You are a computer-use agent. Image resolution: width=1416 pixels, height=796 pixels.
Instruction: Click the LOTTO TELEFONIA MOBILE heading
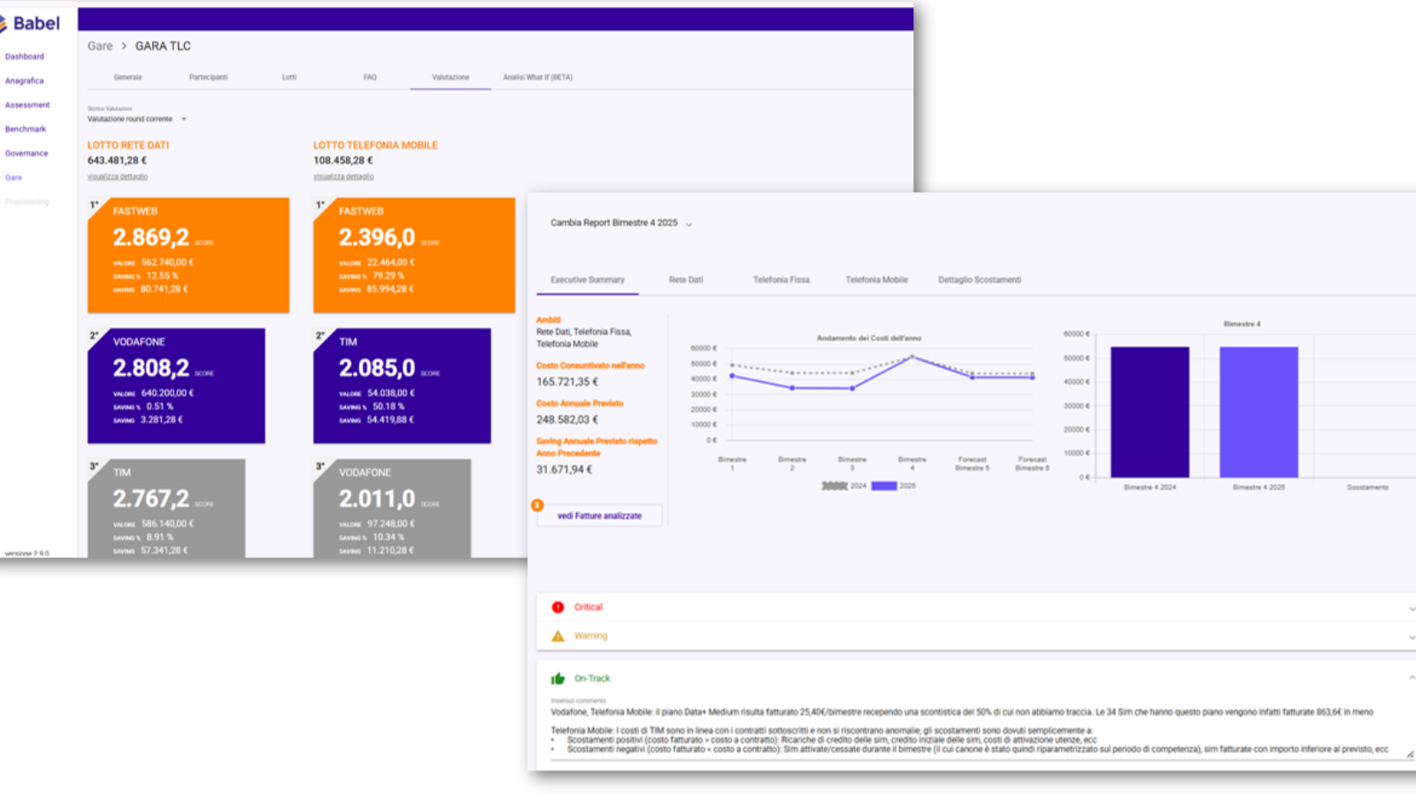(375, 145)
